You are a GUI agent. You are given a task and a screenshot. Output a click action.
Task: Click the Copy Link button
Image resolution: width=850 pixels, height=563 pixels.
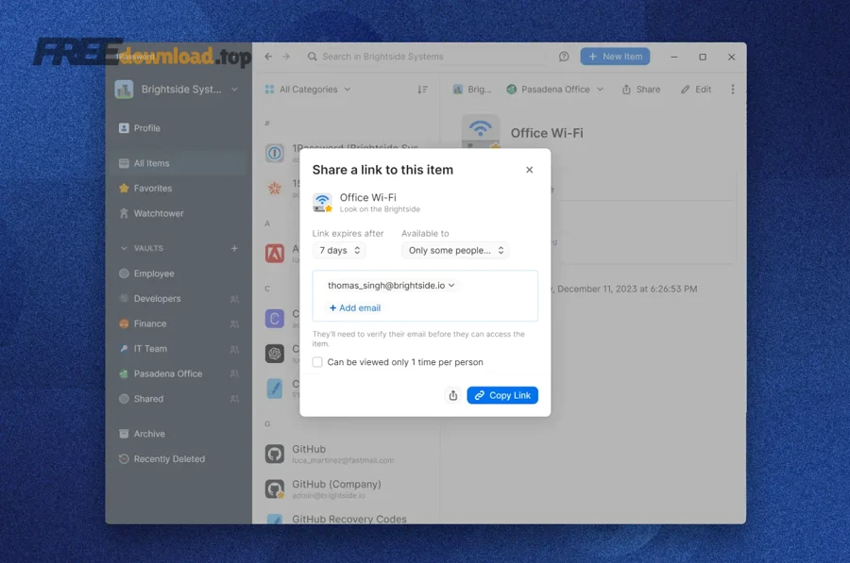tap(502, 395)
